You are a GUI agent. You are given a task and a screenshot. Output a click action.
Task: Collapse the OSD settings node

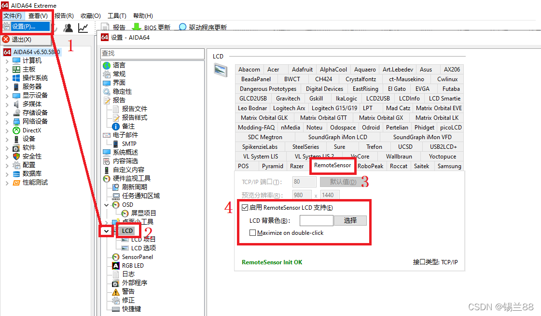pos(107,205)
